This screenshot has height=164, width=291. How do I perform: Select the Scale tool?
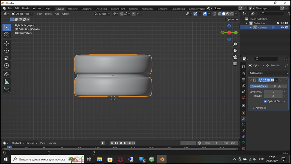click(7, 58)
